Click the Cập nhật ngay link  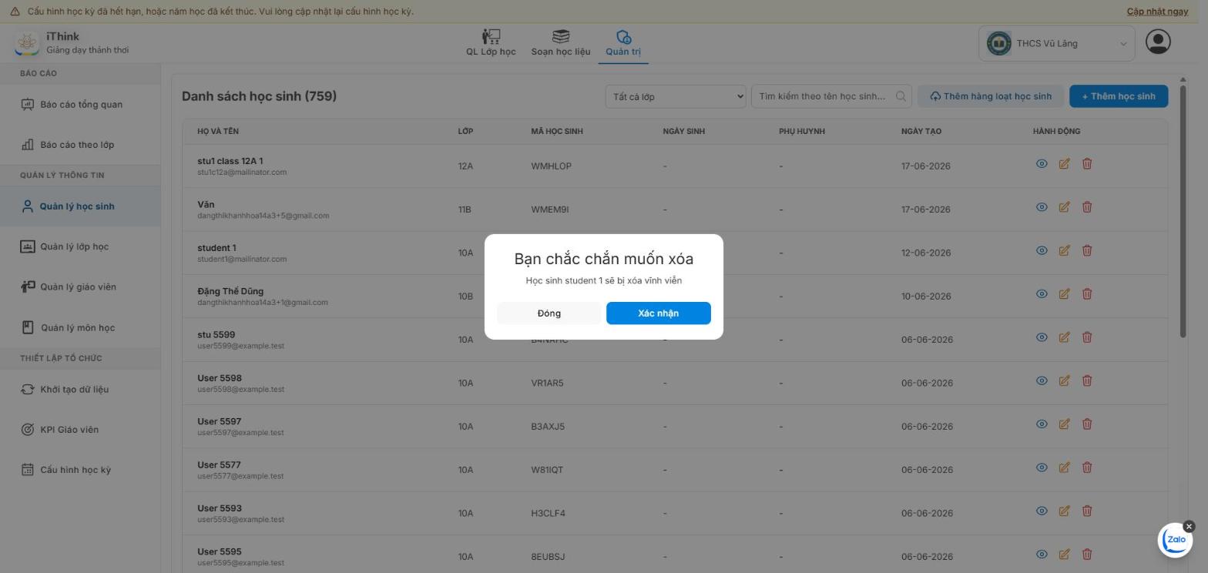pos(1157,12)
